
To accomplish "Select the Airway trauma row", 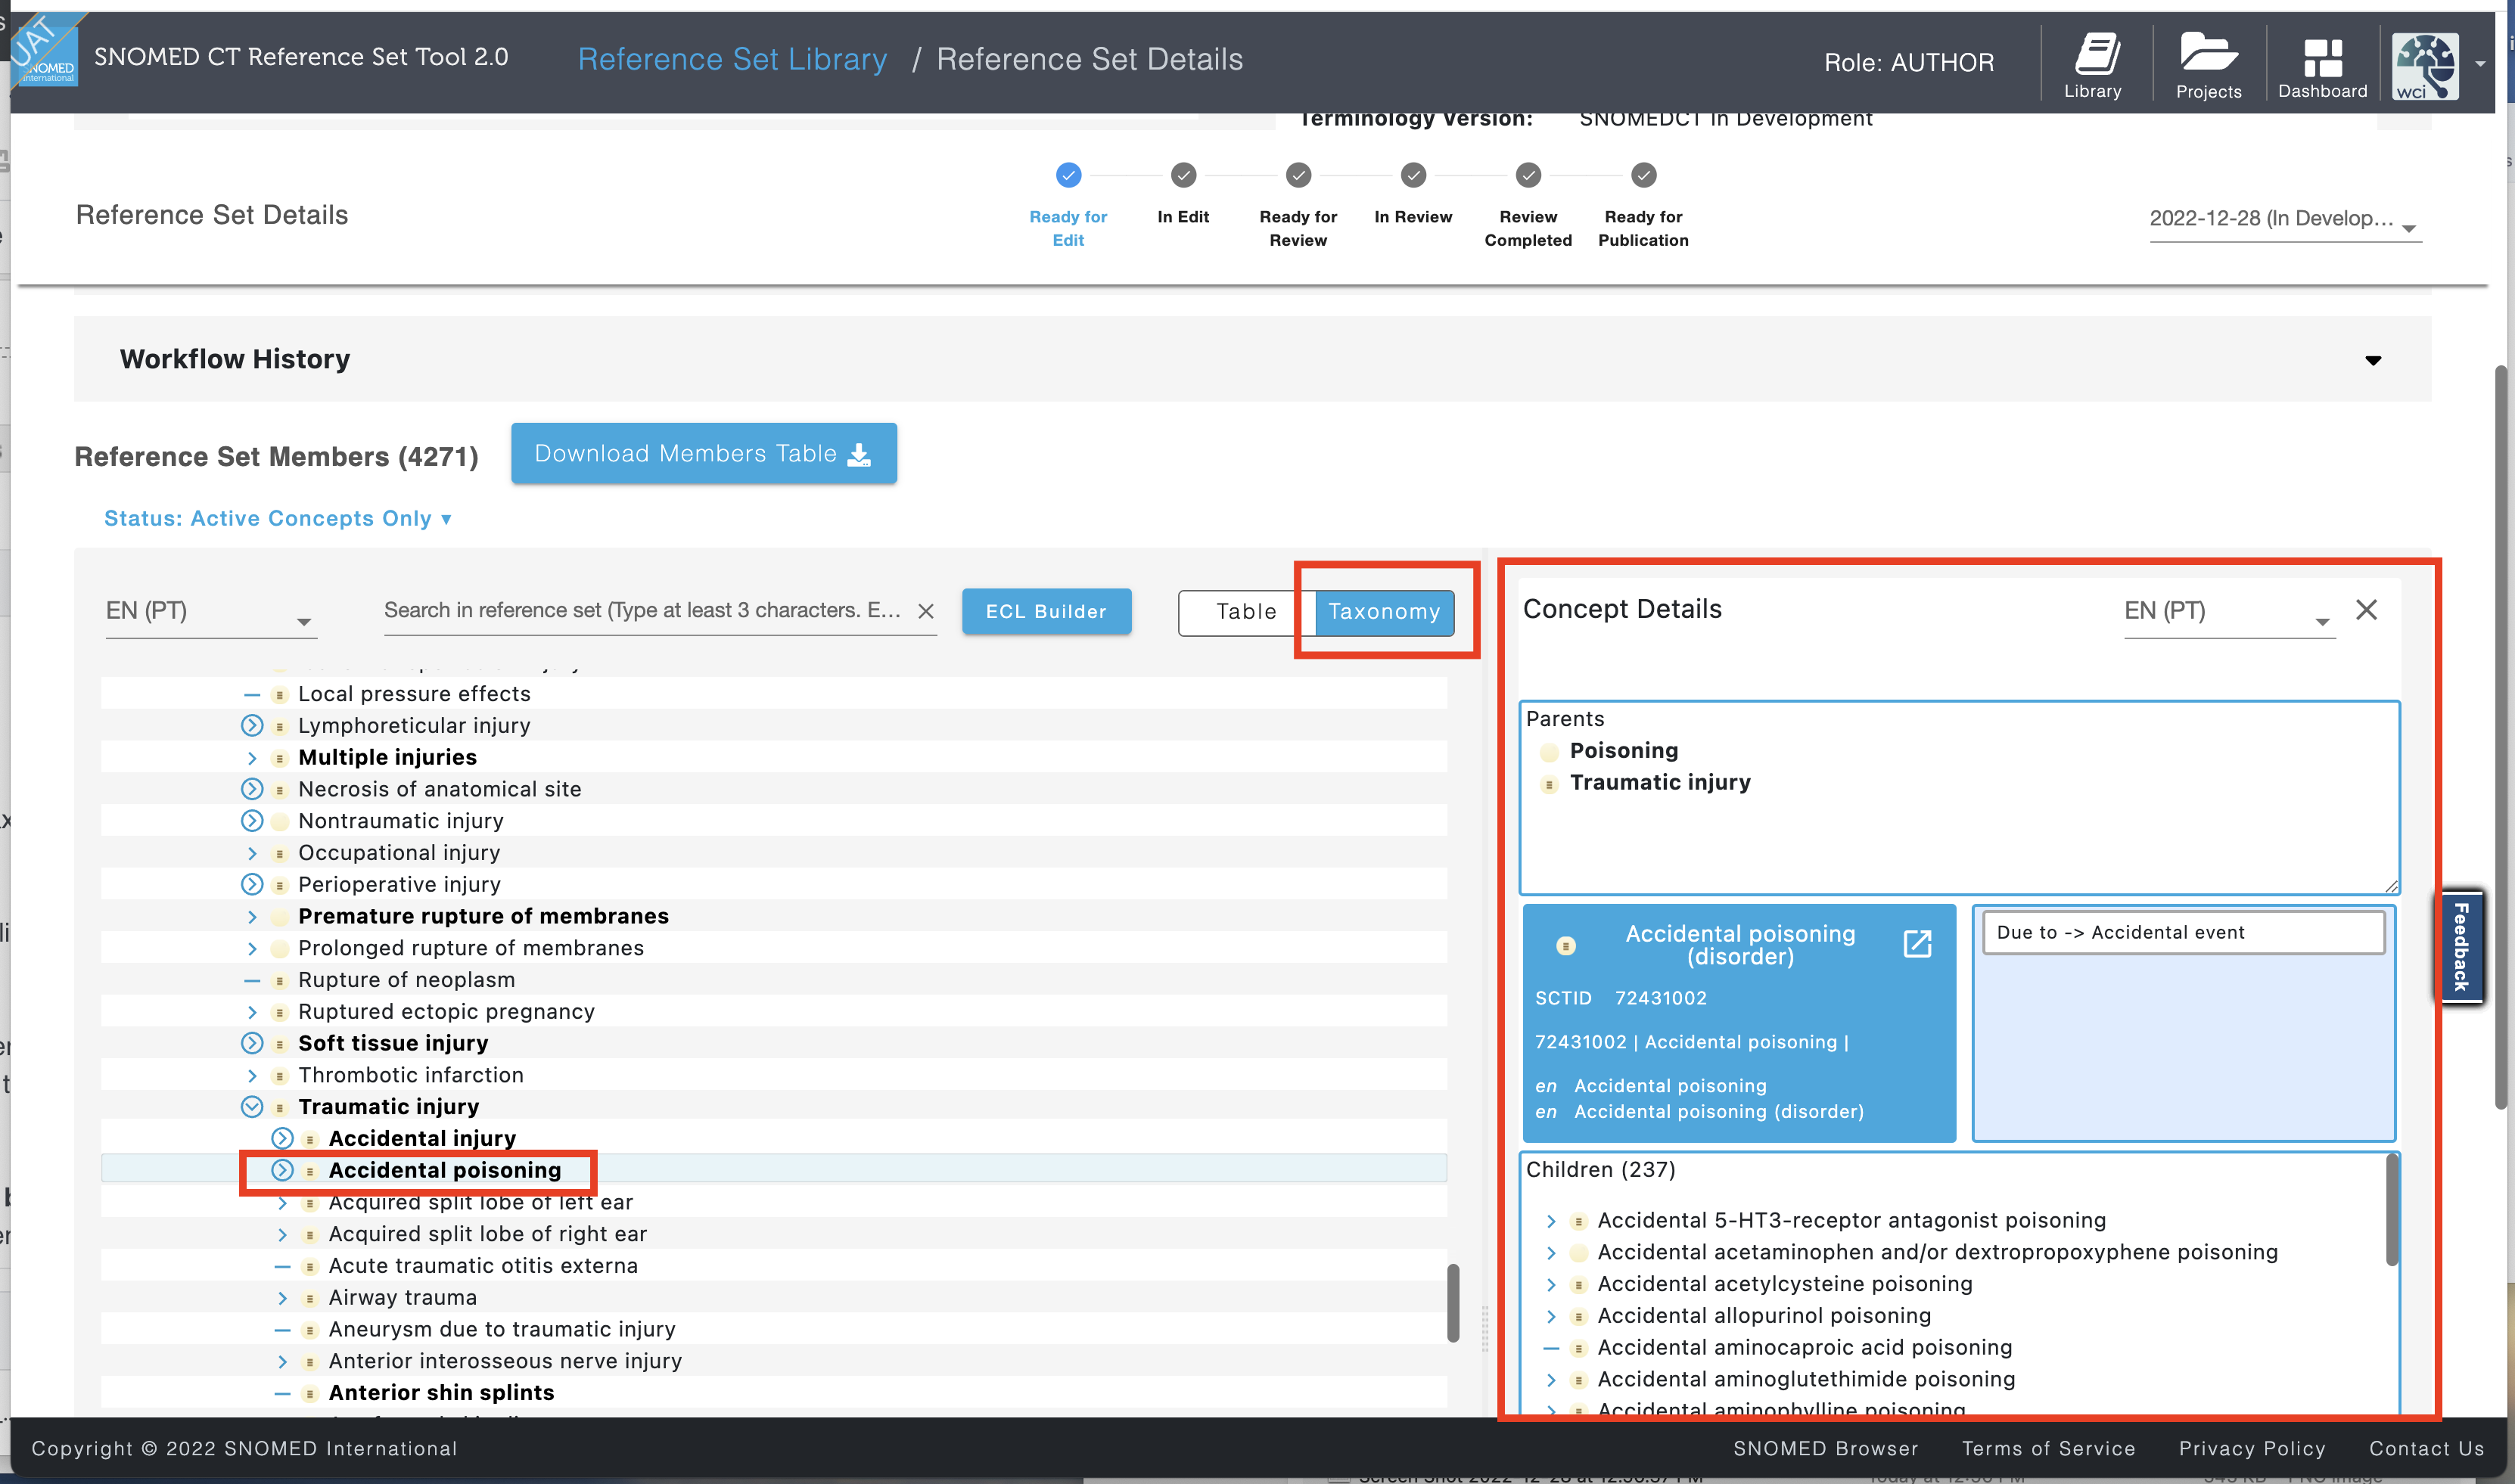I will [774, 1297].
